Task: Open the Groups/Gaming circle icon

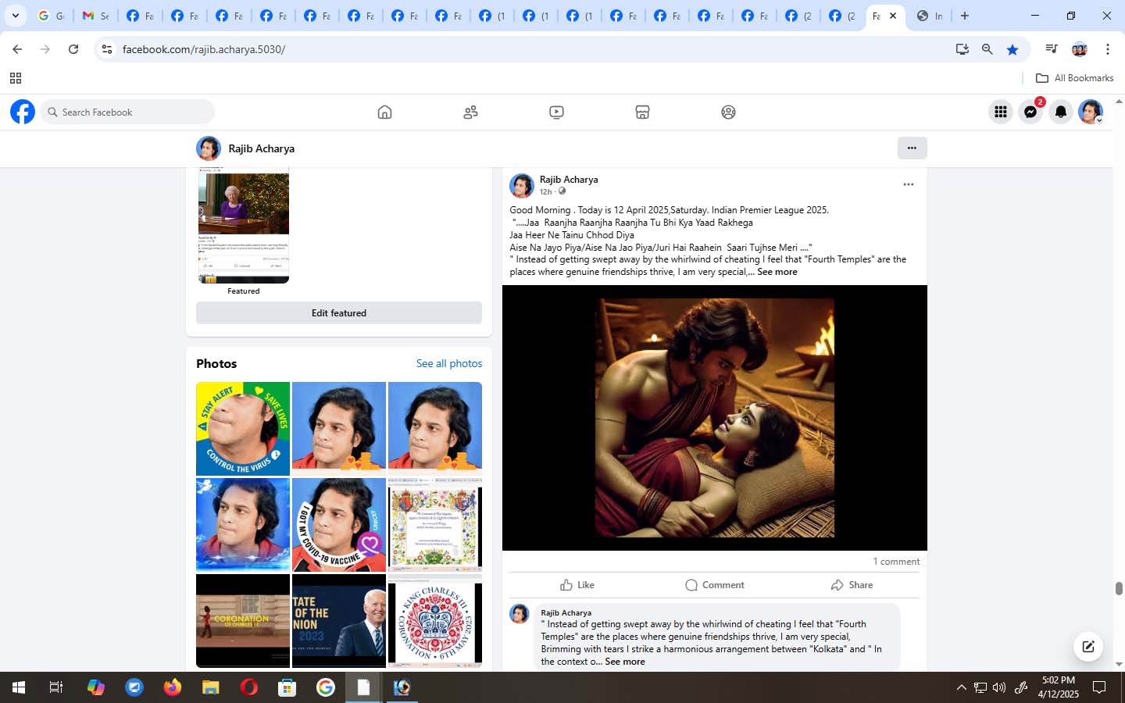Action: (728, 112)
